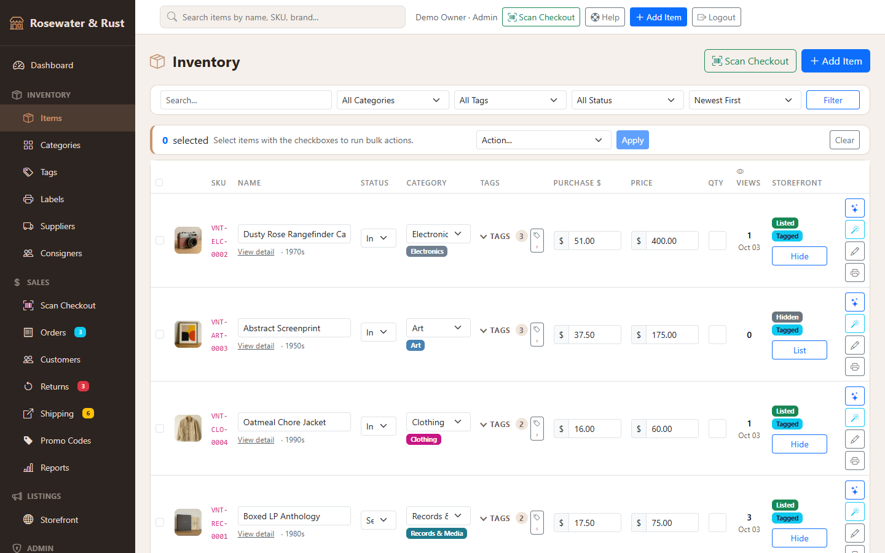885x553 pixels.
Task: Click the pencil edit icon for Abstract Screenprint
Action: pos(855,345)
